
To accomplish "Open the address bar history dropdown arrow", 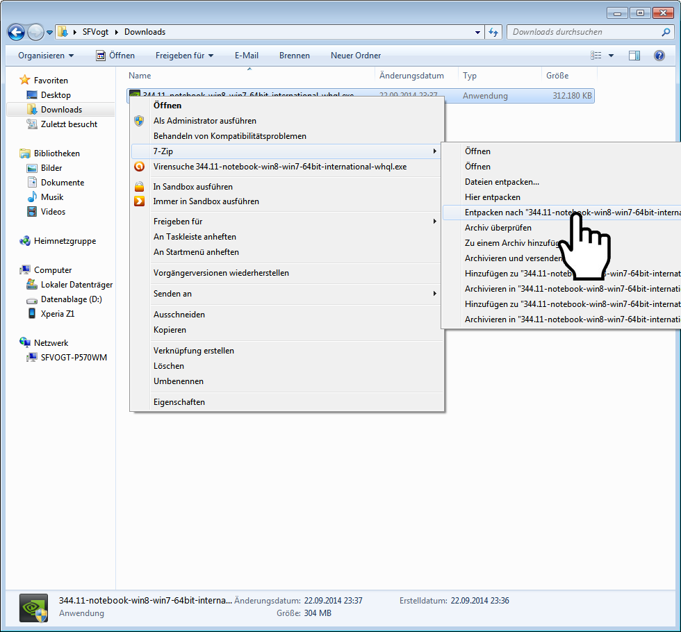I will 477,32.
